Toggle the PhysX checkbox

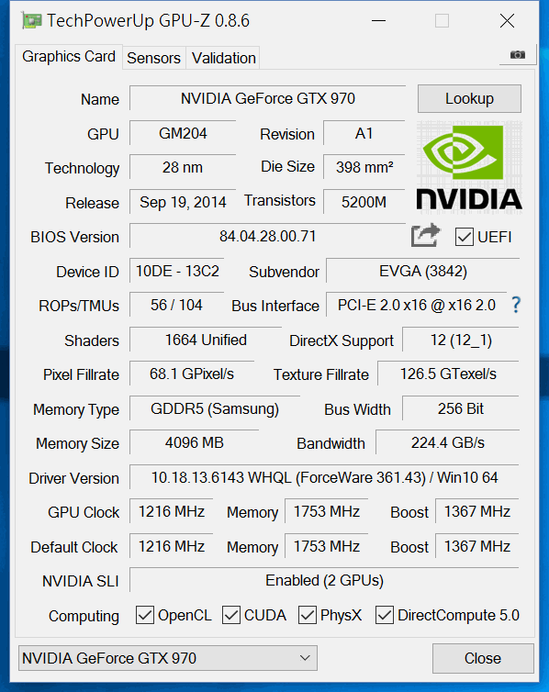308,615
